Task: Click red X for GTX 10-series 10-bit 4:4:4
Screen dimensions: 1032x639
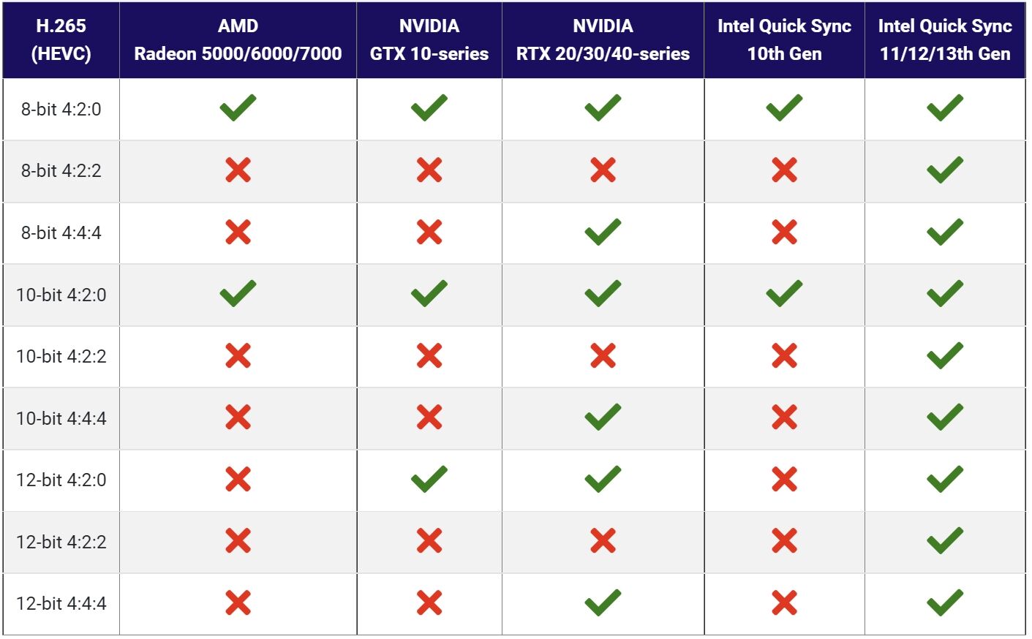Action: click(x=429, y=417)
